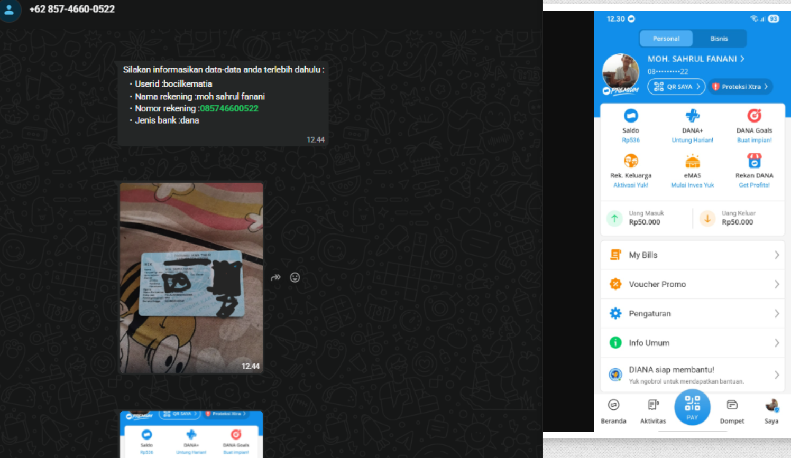
Task: Tap the Dompet wallet icon
Action: (x=732, y=405)
